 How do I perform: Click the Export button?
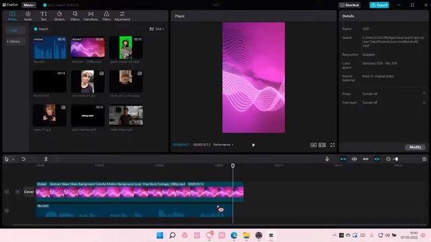379,5
